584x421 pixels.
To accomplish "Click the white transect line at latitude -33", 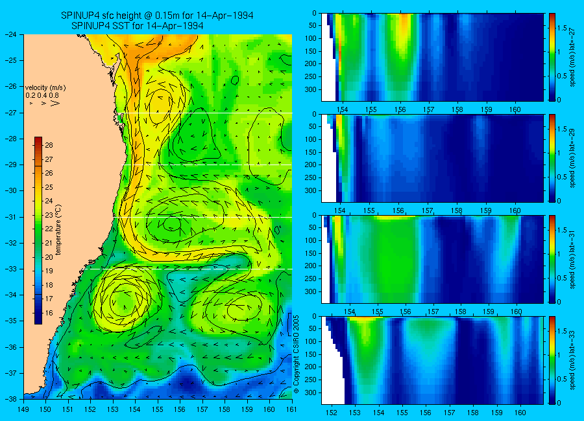I will (x=189, y=269).
